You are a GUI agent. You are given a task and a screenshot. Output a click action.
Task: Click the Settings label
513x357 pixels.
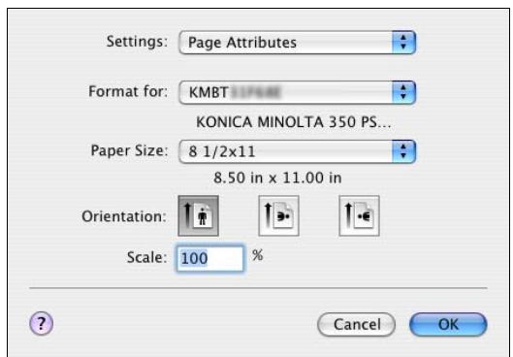(137, 42)
